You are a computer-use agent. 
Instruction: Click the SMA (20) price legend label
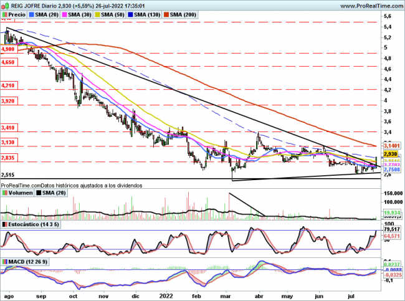click(x=47, y=15)
